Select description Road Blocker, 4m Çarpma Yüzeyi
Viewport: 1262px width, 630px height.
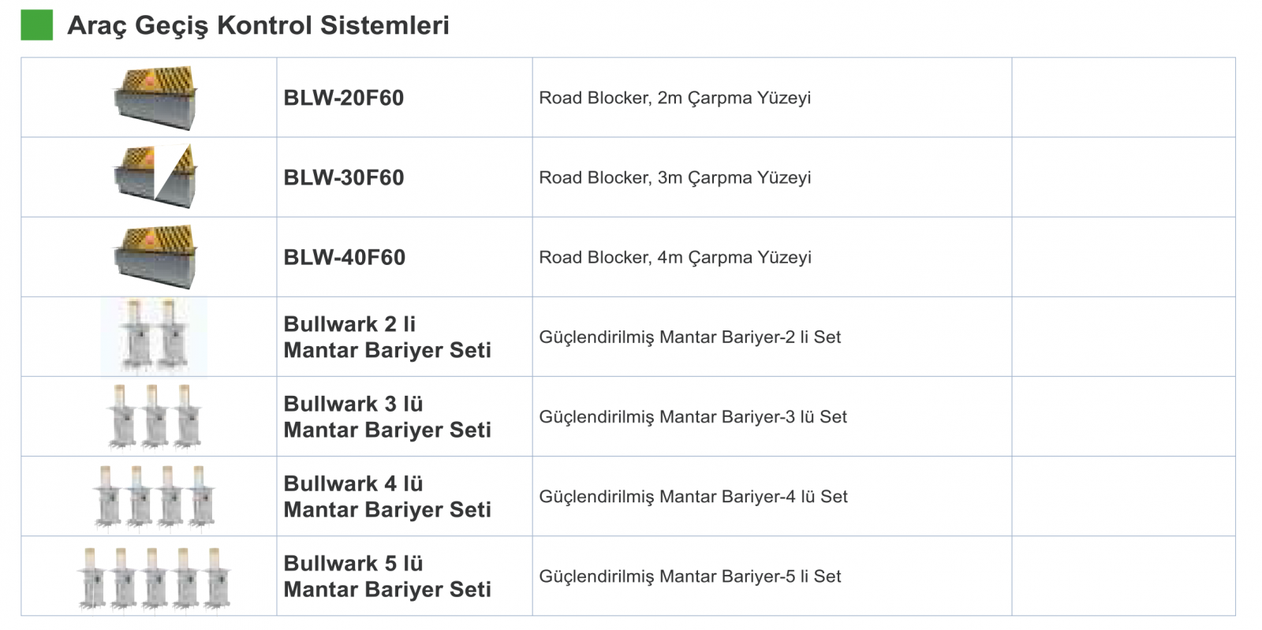pyautogui.click(x=675, y=257)
